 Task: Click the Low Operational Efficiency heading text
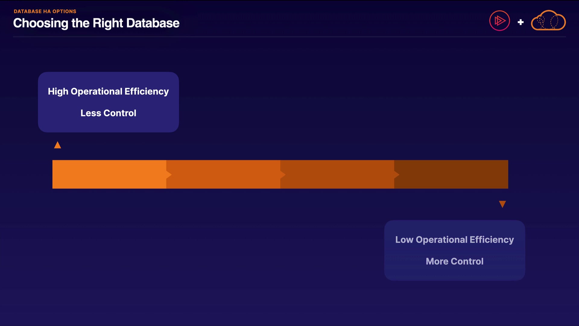(454, 239)
